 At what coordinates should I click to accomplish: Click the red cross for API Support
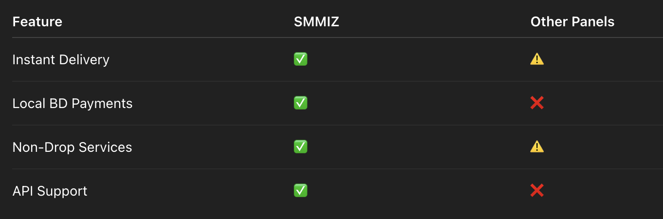click(x=537, y=191)
